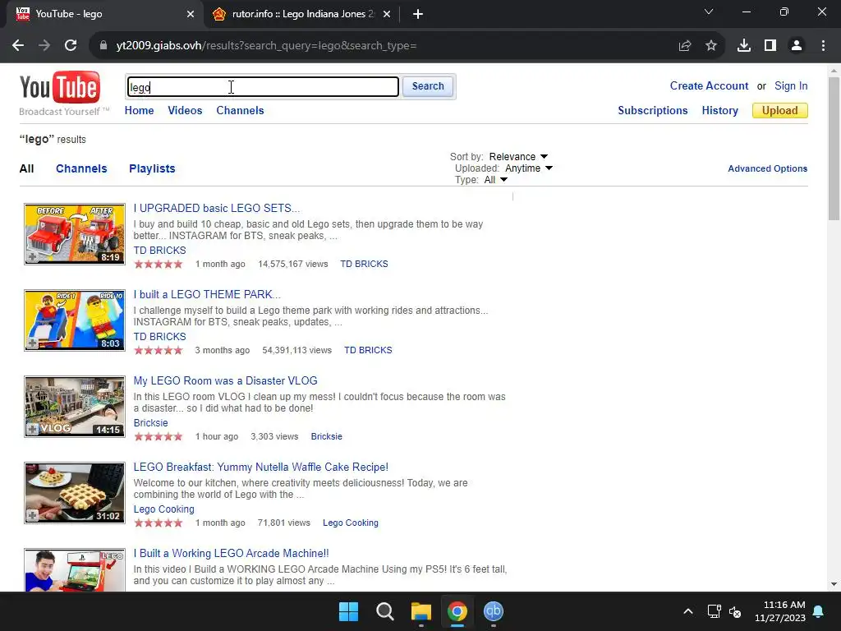Switch to the rutor.info tab
The height and width of the screenshot is (631, 841).
[x=303, y=14]
